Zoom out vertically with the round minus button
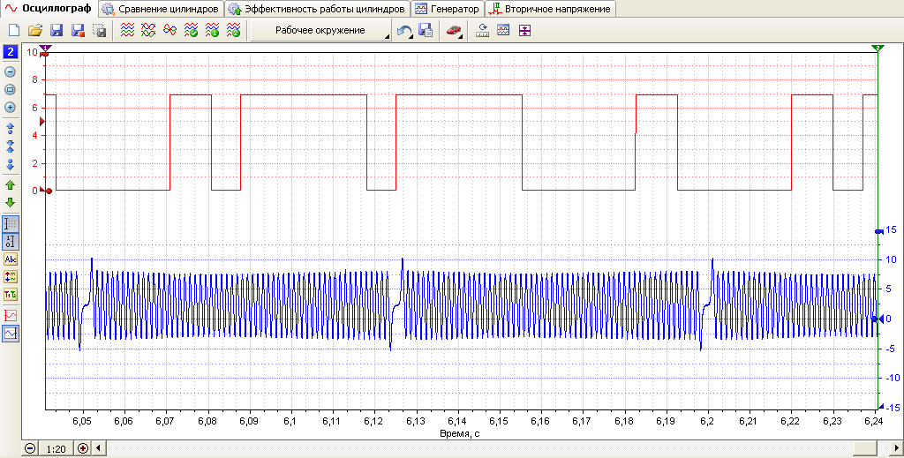This screenshot has height=458, width=904. pos(10,72)
